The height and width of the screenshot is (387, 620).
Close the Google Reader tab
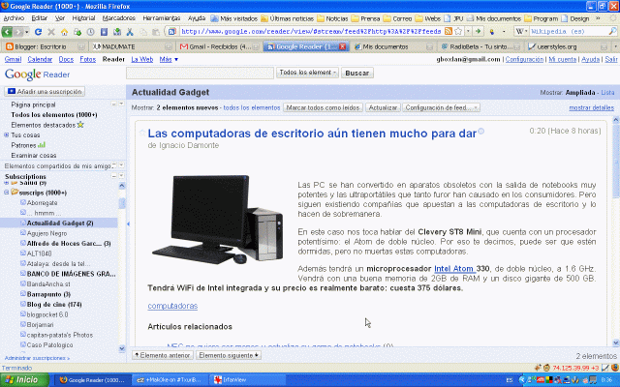[x=342, y=46]
